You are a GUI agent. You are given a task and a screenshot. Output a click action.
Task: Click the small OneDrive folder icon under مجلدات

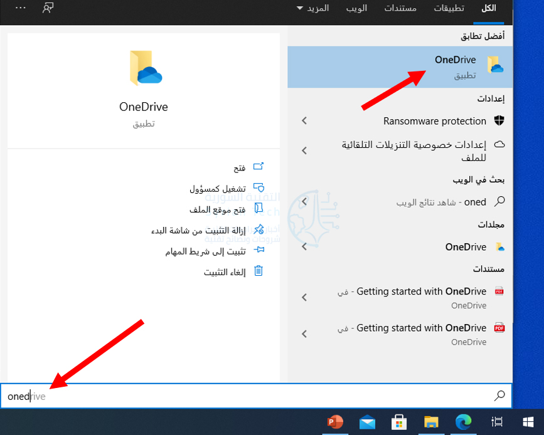click(499, 247)
